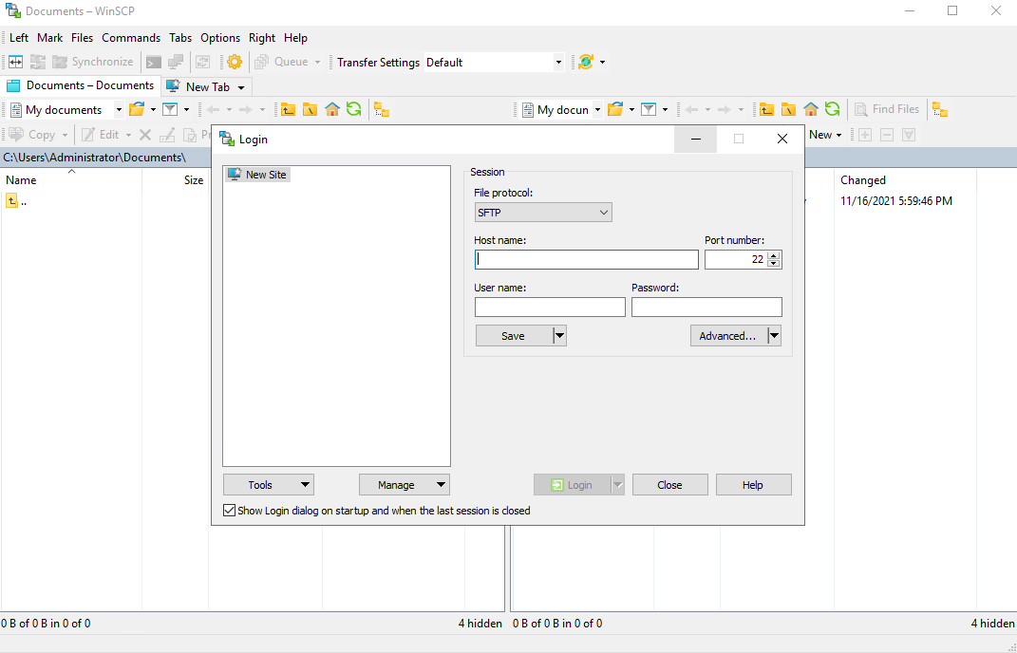Refresh the left panel directory listing

(353, 109)
